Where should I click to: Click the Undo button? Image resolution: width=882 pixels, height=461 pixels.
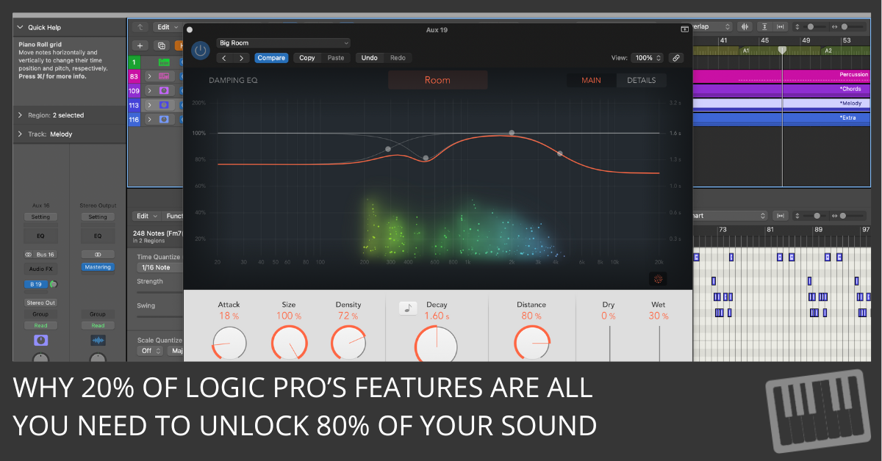pos(370,58)
